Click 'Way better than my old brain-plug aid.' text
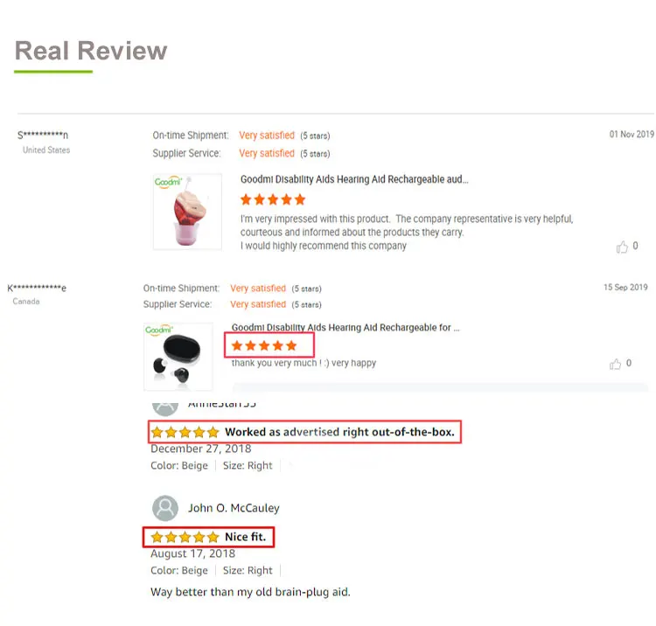The image size is (656, 626). [251, 592]
